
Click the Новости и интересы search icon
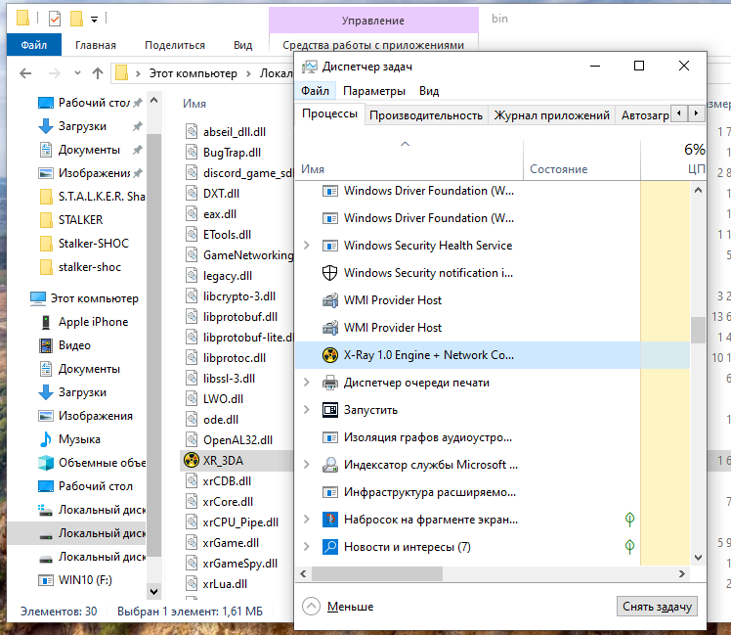click(329, 547)
